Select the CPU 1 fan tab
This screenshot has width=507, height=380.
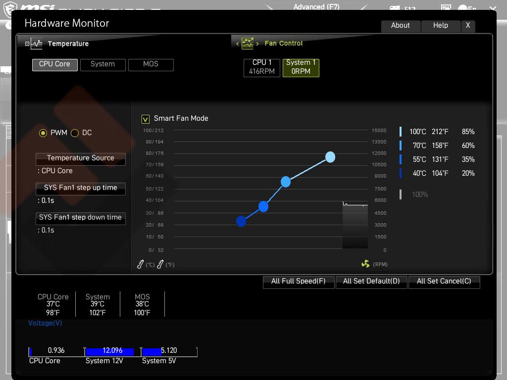261,67
